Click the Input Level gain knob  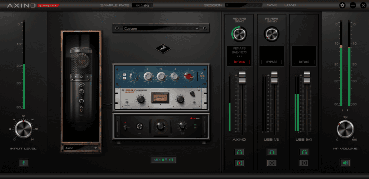24,129
